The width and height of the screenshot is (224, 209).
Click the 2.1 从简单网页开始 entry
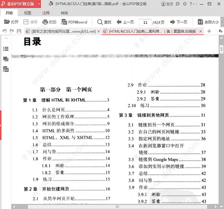pos(71,199)
